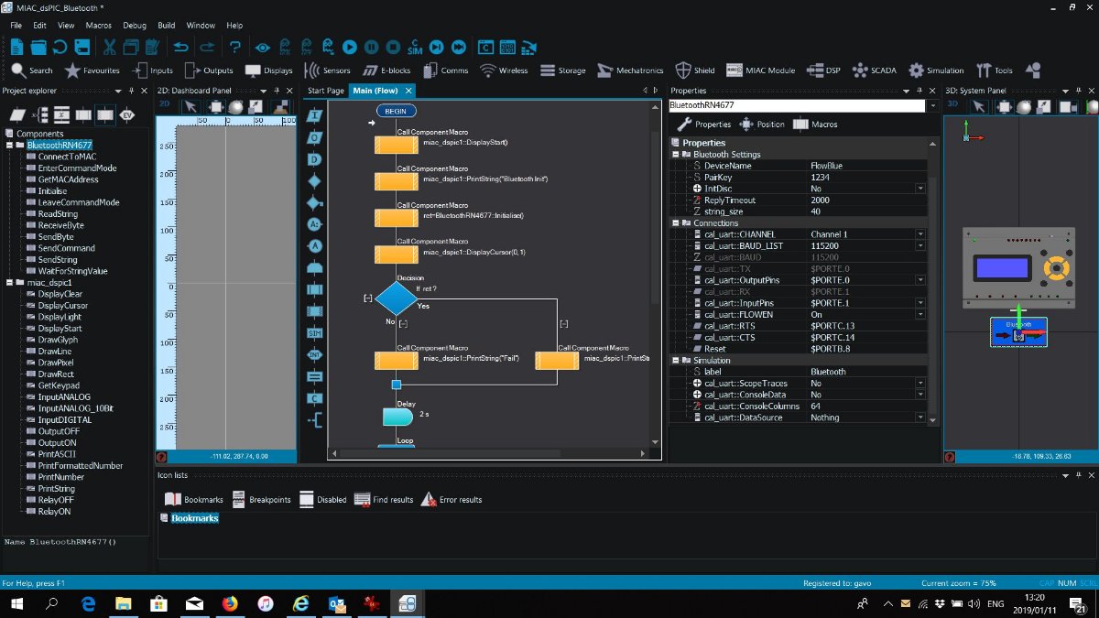The width and height of the screenshot is (1099, 618).
Task: Show the Position properties tab
Action: point(762,125)
